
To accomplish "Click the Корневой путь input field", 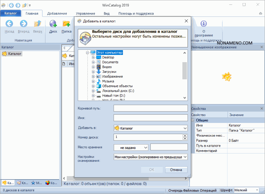I will click(150, 109).
